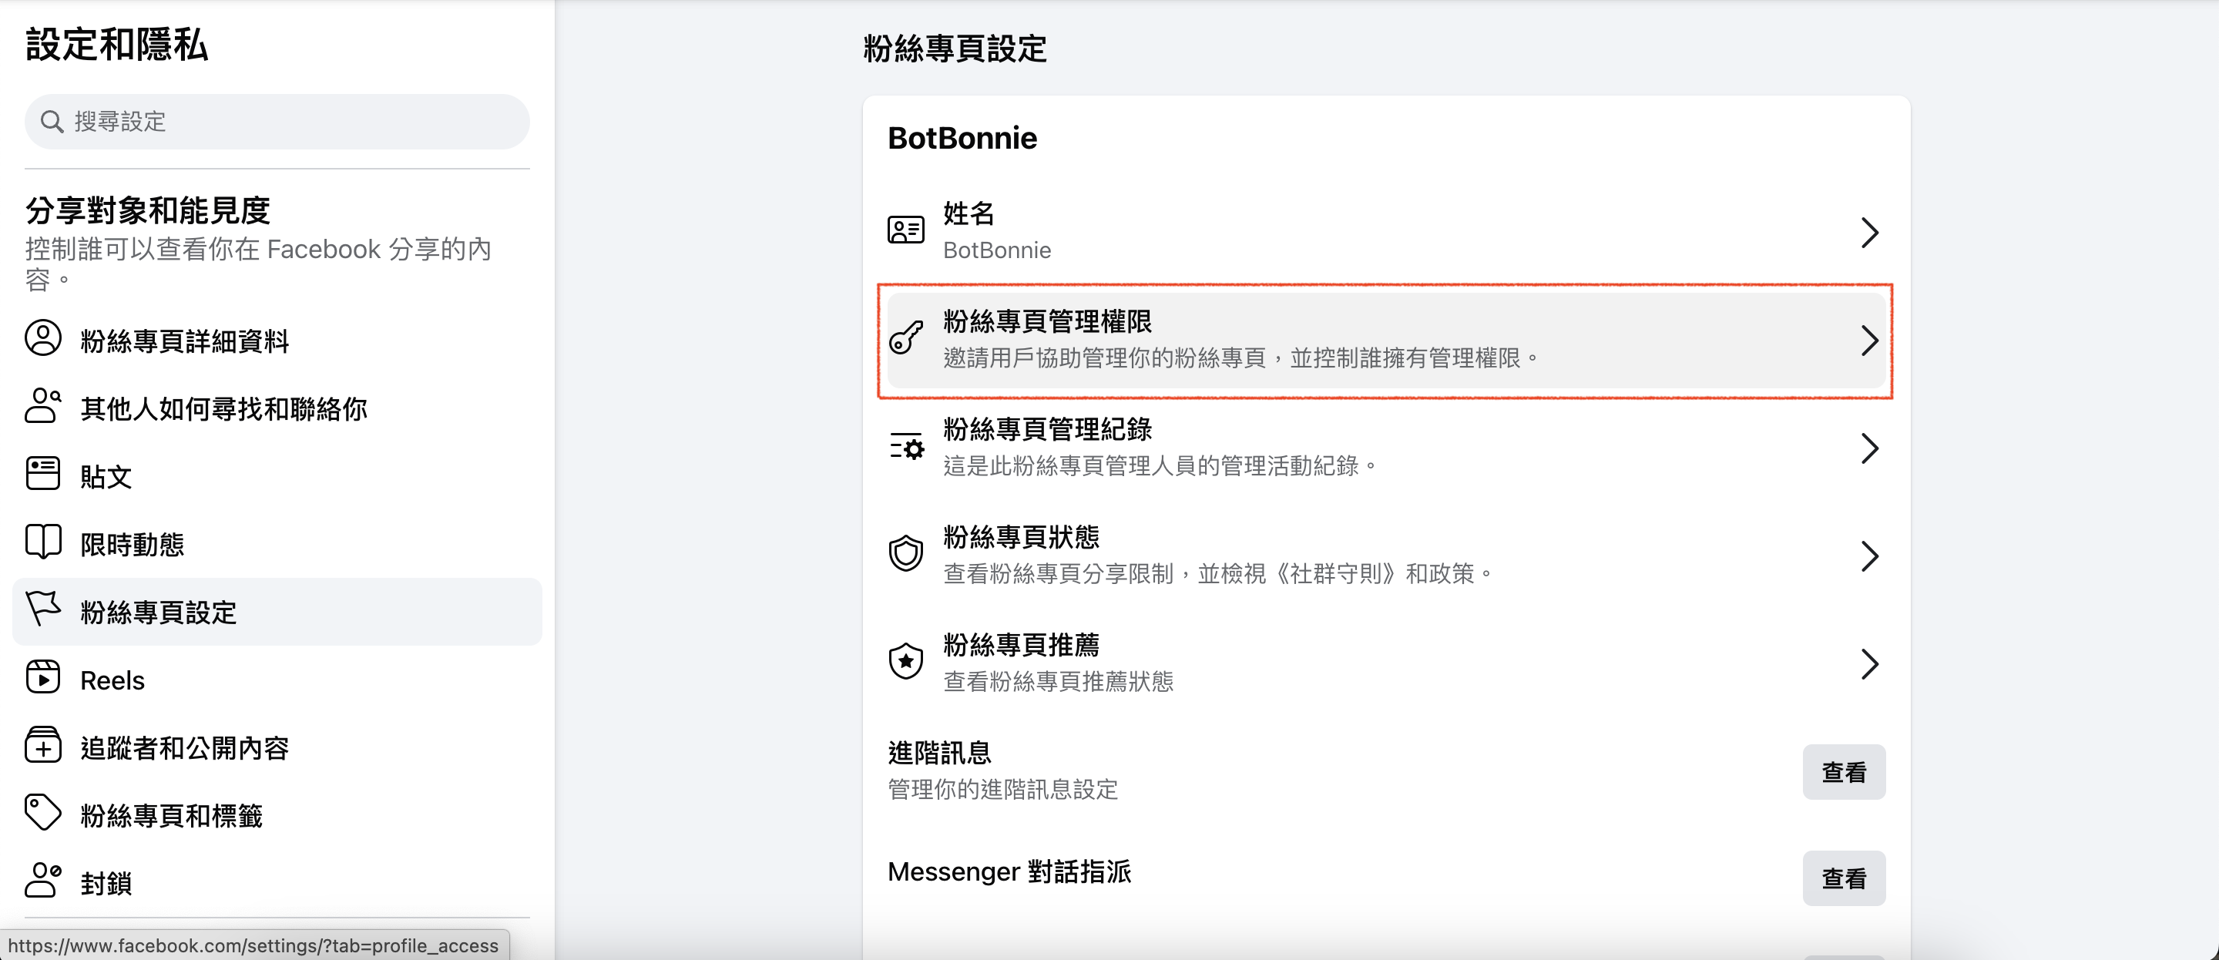Click the gear list icon for 粉絲專頁管理紀錄
Viewport: 2219px width, 960px height.
[906, 447]
